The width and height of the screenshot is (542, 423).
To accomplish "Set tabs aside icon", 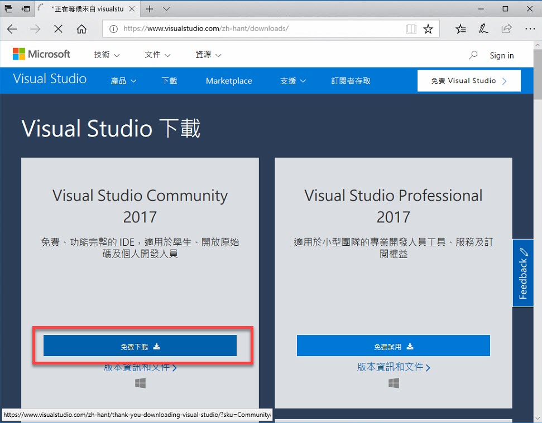I will [x=26, y=8].
